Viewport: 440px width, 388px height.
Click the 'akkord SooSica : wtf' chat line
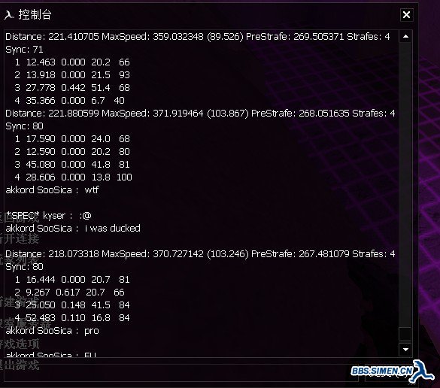point(52,190)
